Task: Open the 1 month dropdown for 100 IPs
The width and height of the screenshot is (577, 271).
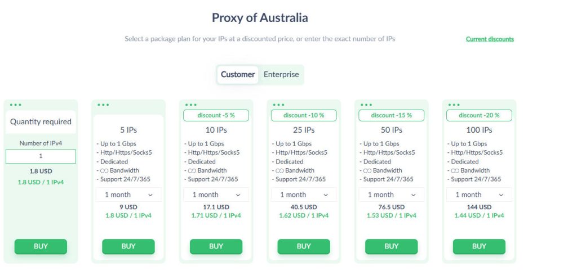Action: (x=479, y=195)
